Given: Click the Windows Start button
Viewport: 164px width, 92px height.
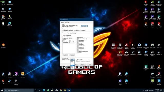Looking at the screenshot, I should click(x=2, y=90).
